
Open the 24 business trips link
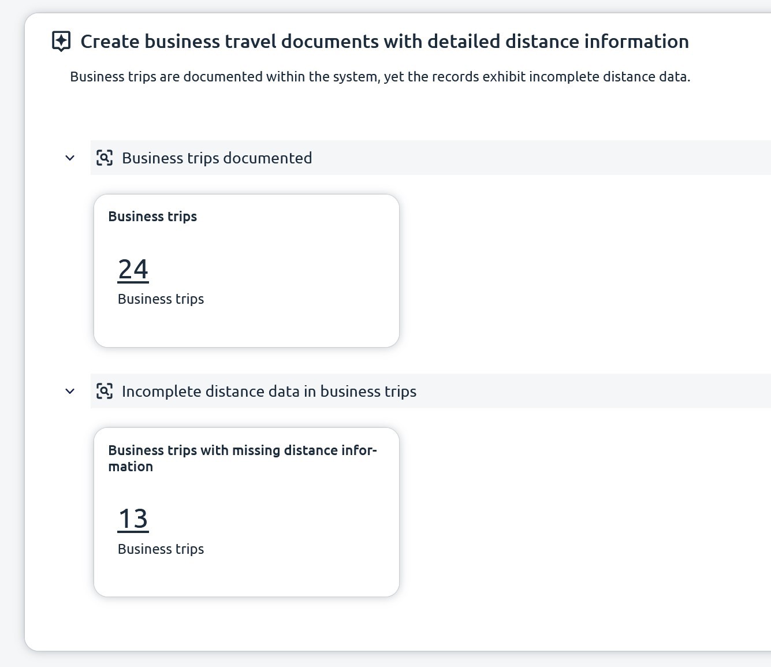coord(133,270)
